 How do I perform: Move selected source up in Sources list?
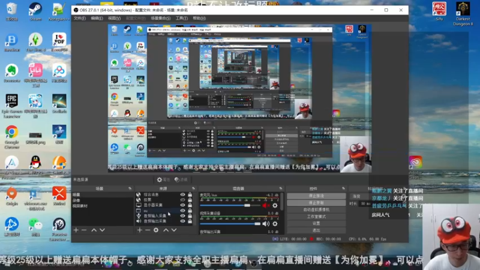[166, 230]
